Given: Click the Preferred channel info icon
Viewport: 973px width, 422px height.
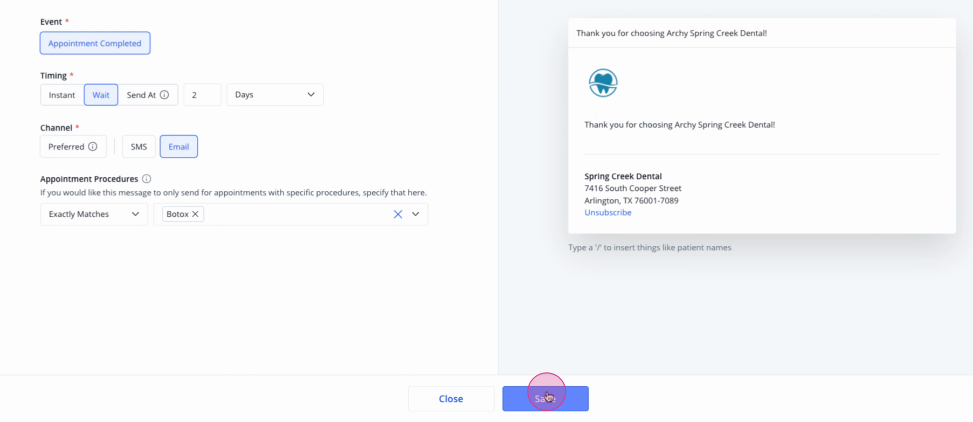Looking at the screenshot, I should click(93, 147).
